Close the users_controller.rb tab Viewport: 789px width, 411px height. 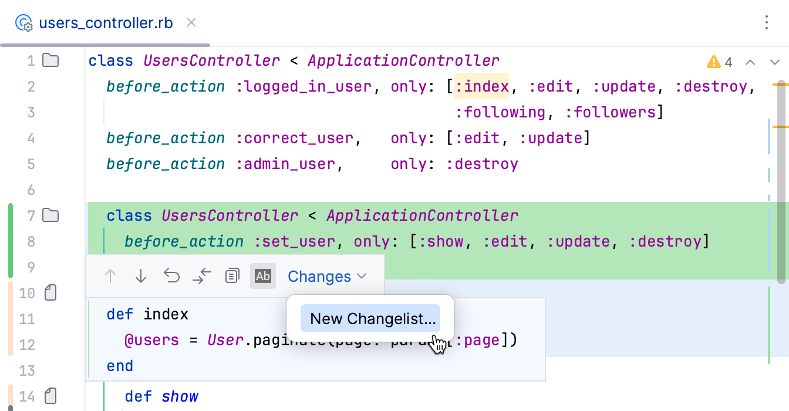[x=191, y=22]
